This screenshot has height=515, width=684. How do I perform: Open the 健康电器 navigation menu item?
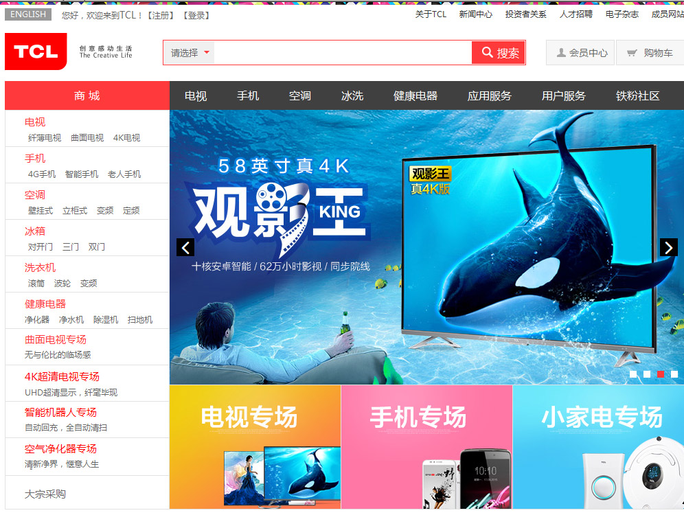click(415, 96)
